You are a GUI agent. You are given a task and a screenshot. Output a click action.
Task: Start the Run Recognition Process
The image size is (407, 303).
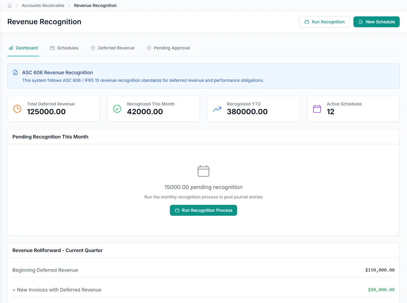(x=203, y=210)
